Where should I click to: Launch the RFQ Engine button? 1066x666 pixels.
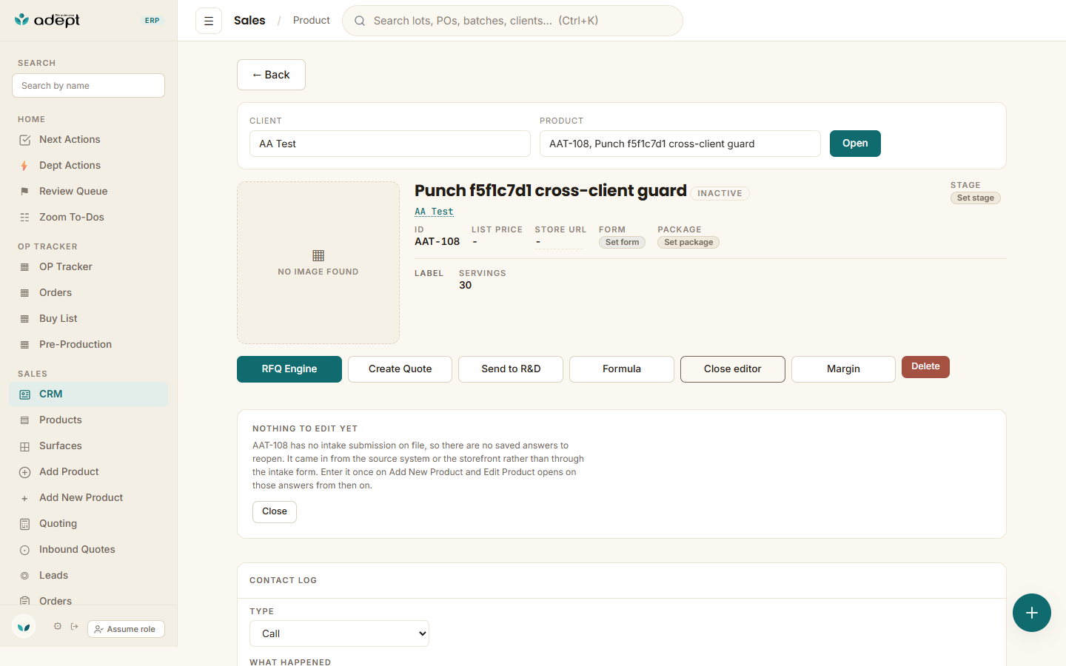pyautogui.click(x=289, y=369)
